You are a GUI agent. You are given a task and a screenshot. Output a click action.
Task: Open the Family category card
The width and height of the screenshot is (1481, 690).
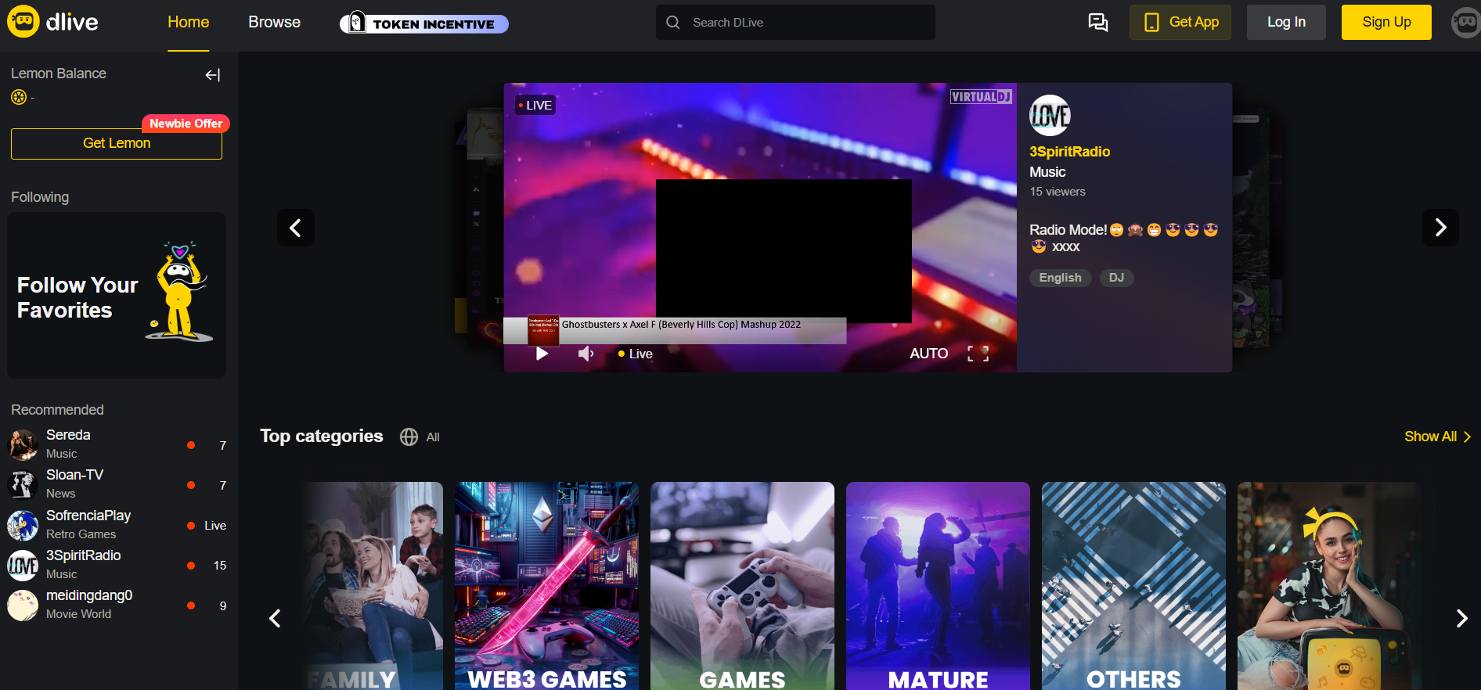tap(373, 586)
